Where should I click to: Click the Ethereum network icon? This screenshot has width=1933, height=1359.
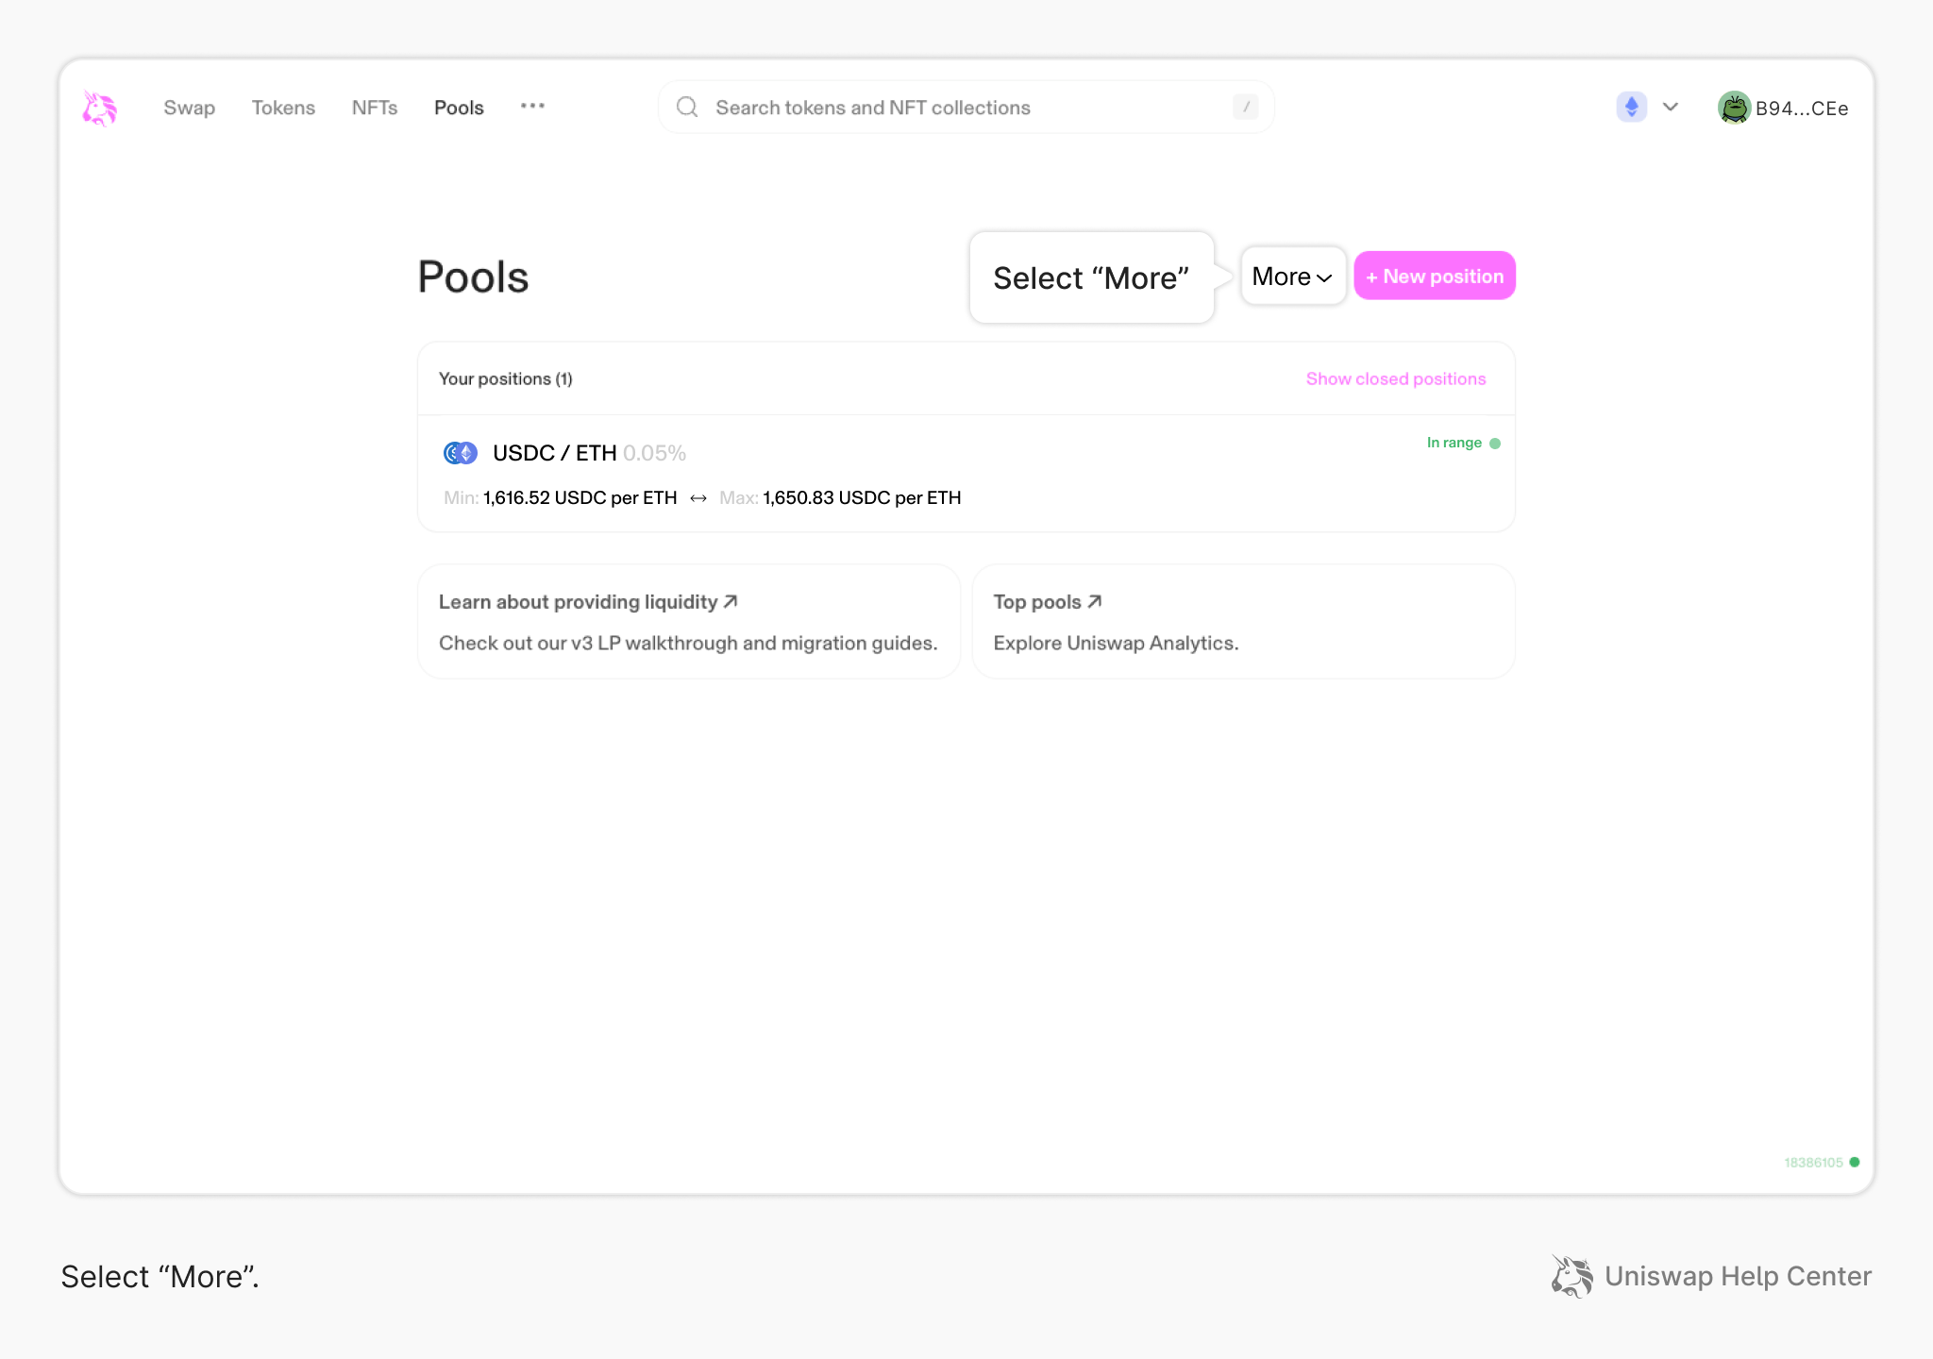click(x=1631, y=107)
